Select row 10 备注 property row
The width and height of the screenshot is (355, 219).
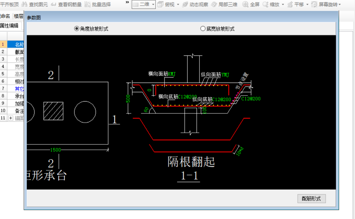(16, 111)
